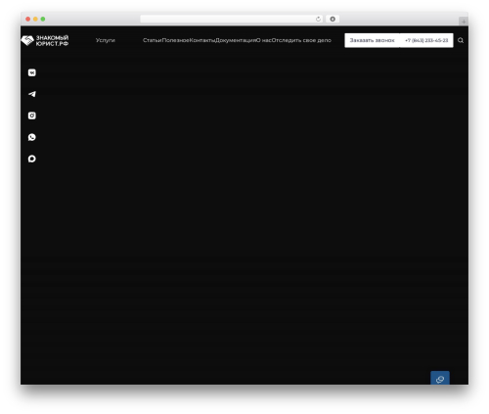Open the Услуги menu
The height and width of the screenshot is (414, 489).
click(106, 40)
